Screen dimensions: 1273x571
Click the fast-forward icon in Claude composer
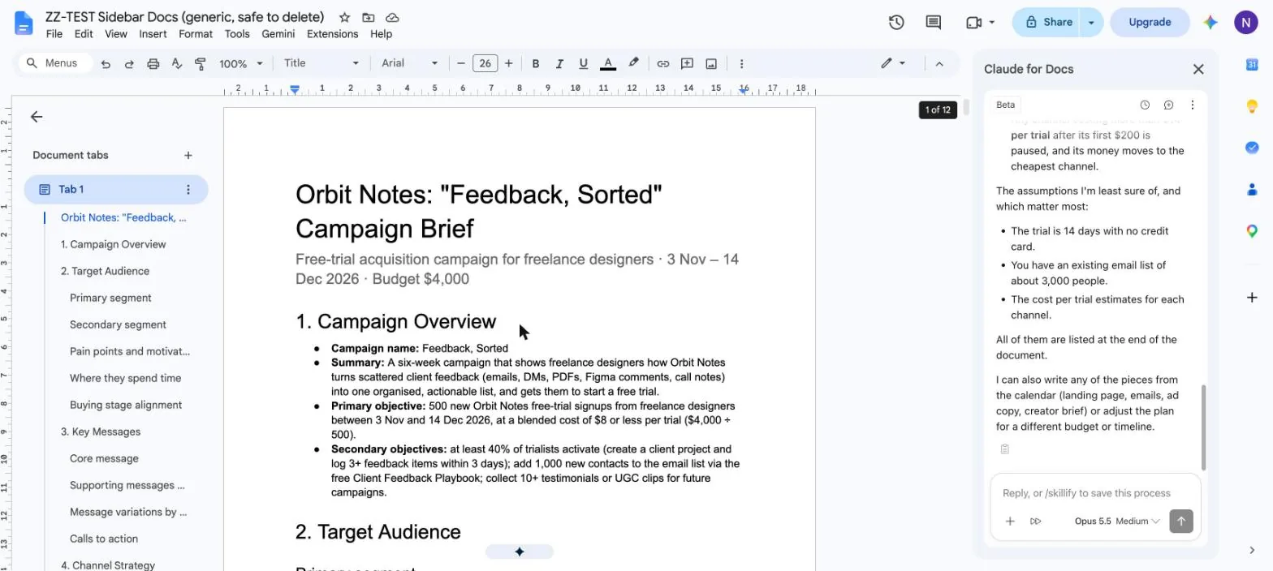coord(1035,522)
